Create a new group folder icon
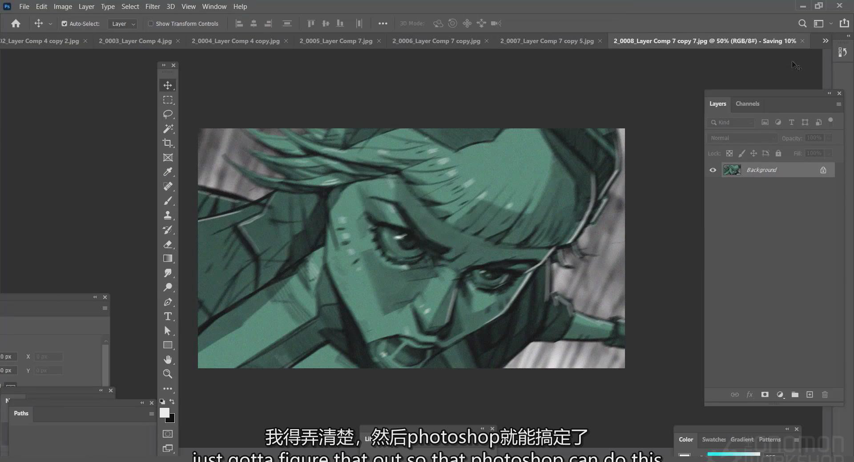The width and height of the screenshot is (854, 462). pos(795,394)
